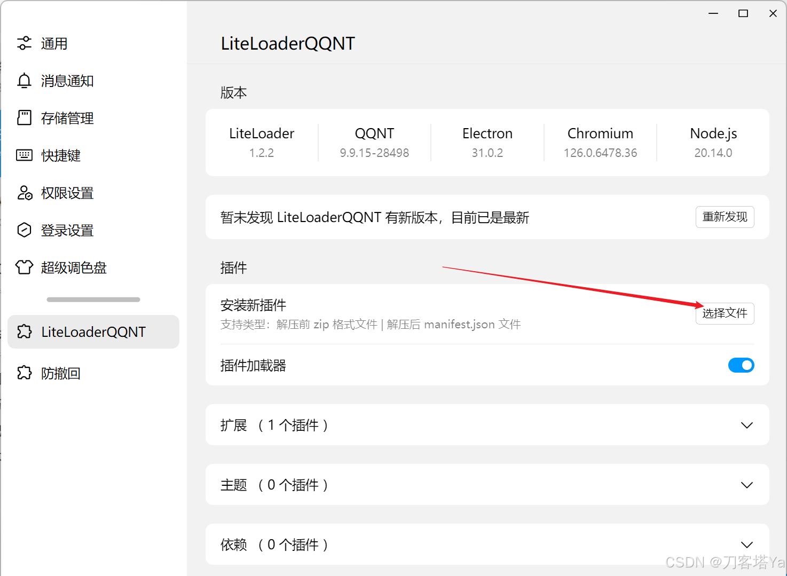This screenshot has width=787, height=576.
Task: Open 存储管理 in the sidebar
Action: point(93,118)
